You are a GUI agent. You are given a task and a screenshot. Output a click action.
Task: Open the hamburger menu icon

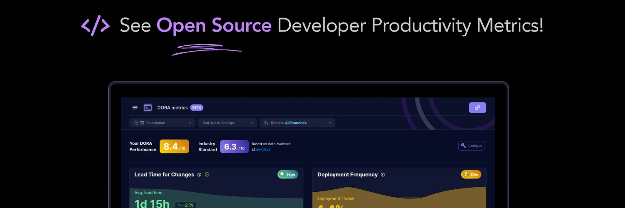(x=135, y=108)
